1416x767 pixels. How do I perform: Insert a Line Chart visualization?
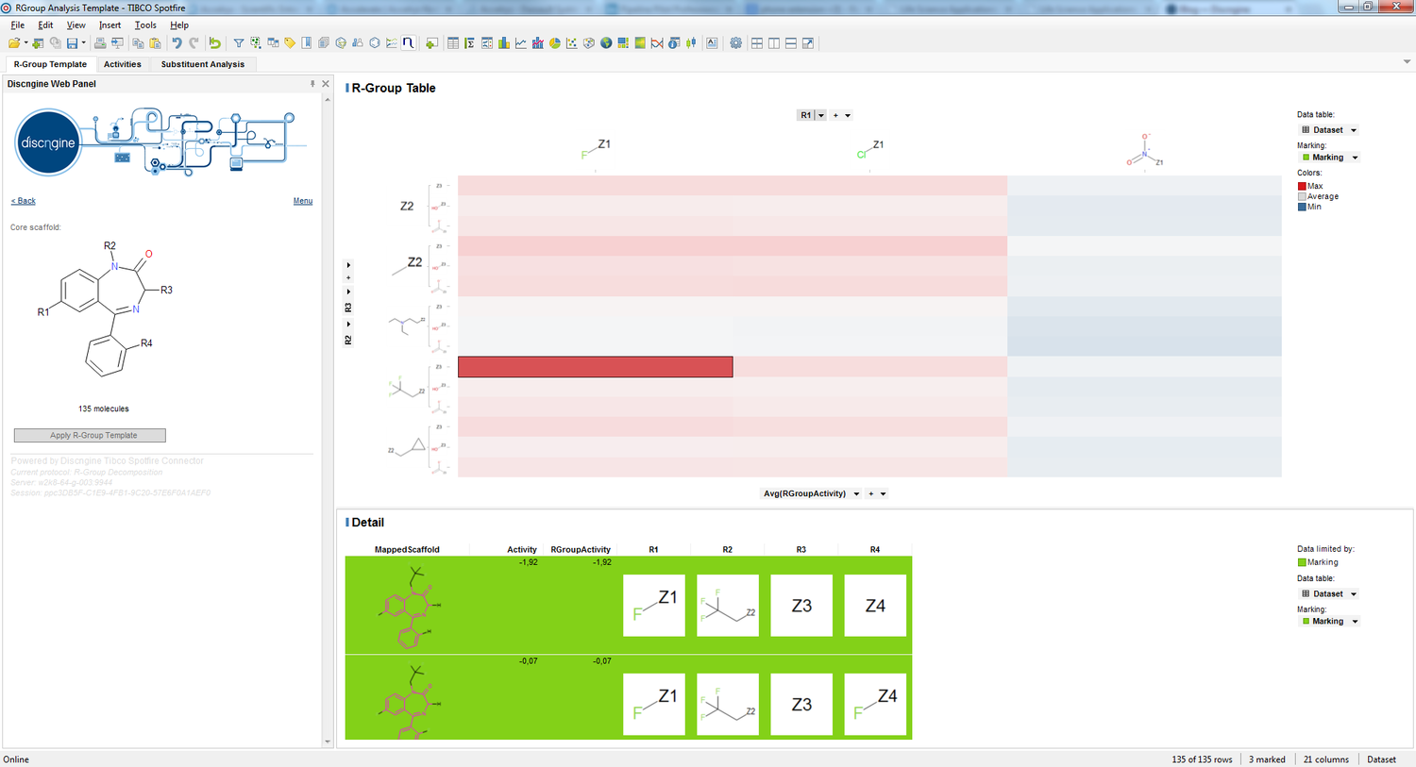(520, 43)
